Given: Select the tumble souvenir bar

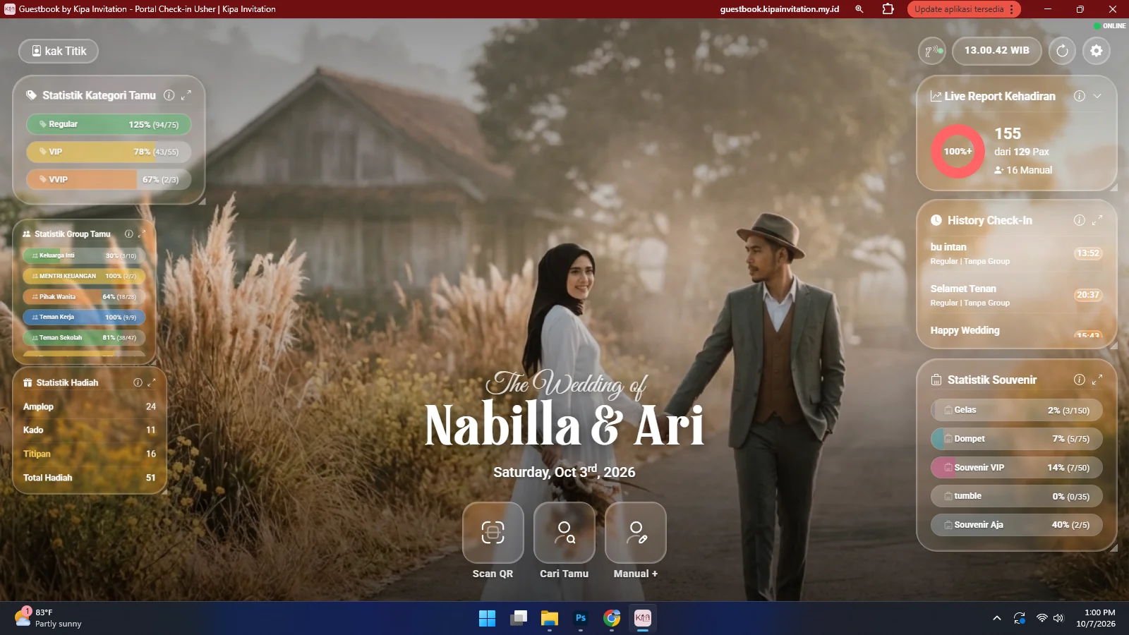Looking at the screenshot, I should [x=1016, y=496].
